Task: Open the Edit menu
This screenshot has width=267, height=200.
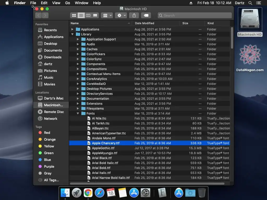Action: (44, 3)
